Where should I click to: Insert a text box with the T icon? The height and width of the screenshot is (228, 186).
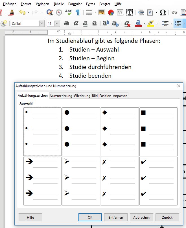pyautogui.click(x=130, y=12)
